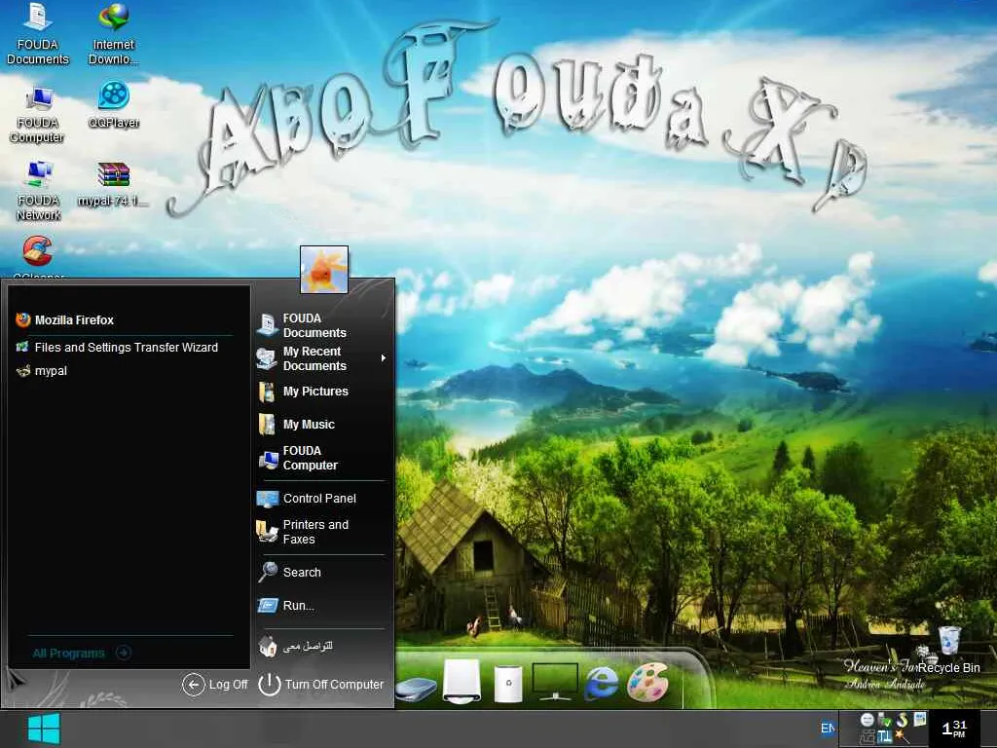Open Internet Download Manager desktop shortcut
The width and height of the screenshot is (997, 748).
[x=114, y=35]
